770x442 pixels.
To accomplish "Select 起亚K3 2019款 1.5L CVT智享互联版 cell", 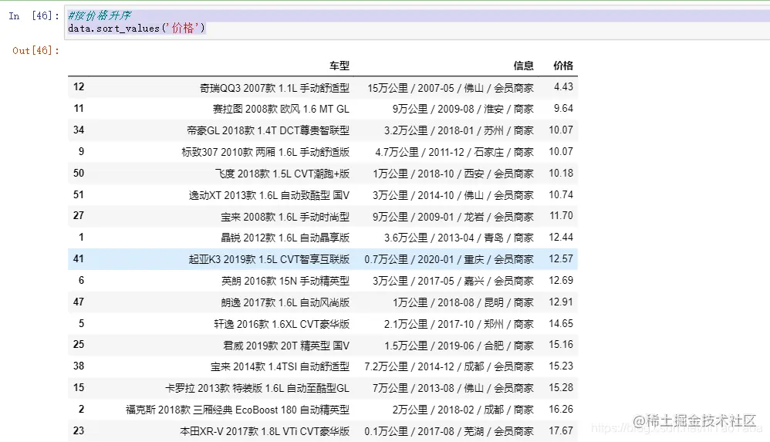I will tap(269, 259).
